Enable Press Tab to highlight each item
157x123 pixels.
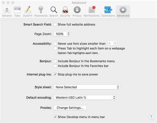[55, 48]
